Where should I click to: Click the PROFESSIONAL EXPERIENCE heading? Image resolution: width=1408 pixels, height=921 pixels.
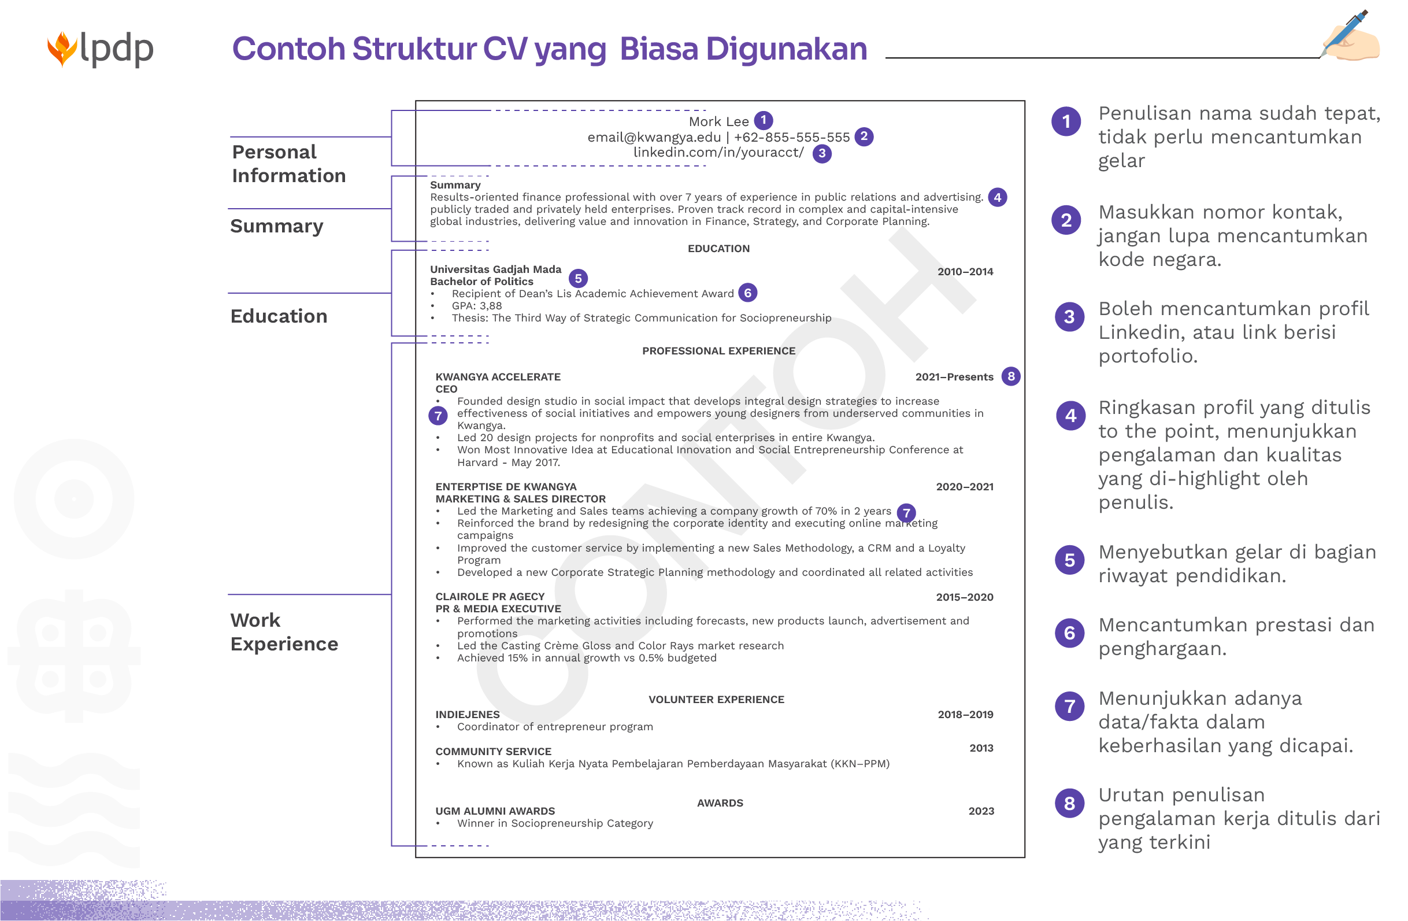tap(718, 350)
